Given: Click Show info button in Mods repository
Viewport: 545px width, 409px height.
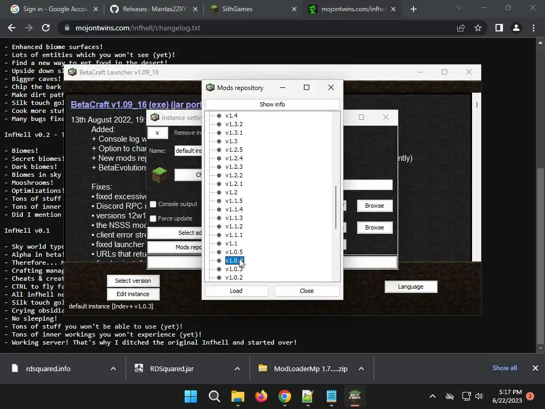Looking at the screenshot, I should 272,104.
